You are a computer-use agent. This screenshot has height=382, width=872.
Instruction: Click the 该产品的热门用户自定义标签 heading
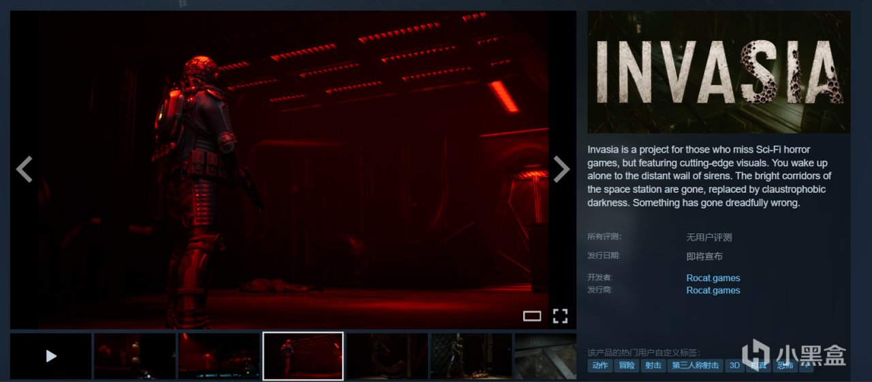tap(644, 353)
